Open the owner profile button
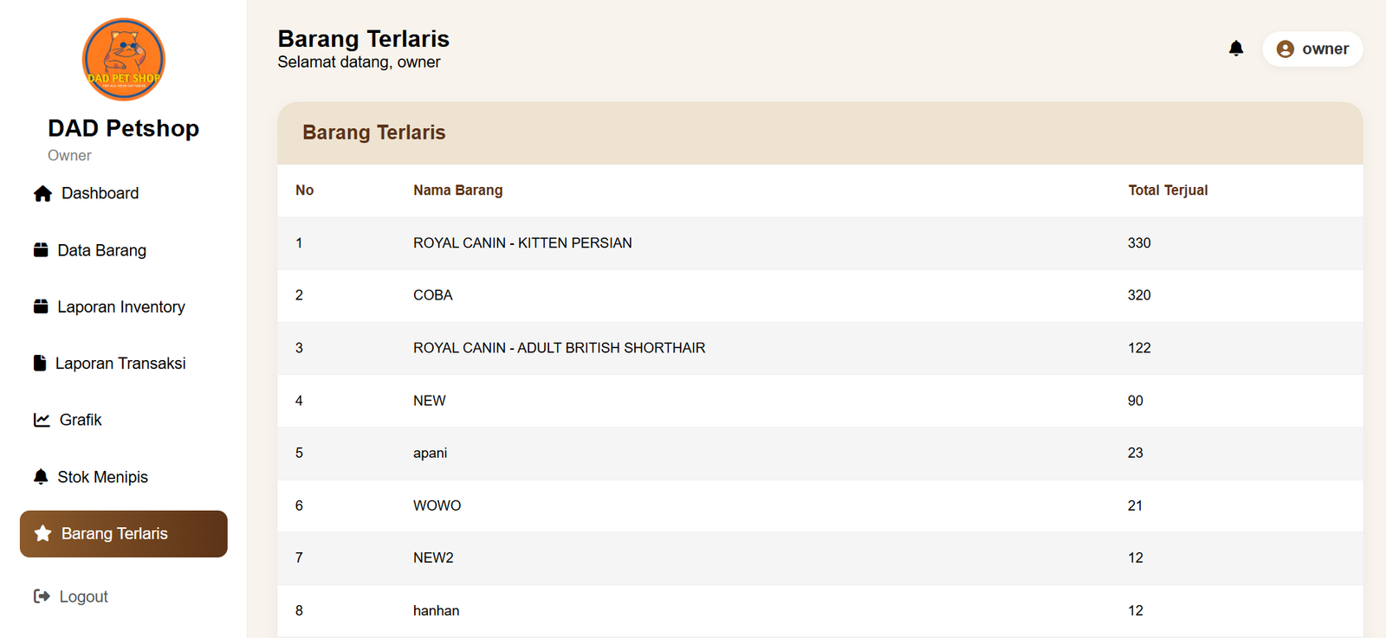 coord(1312,49)
